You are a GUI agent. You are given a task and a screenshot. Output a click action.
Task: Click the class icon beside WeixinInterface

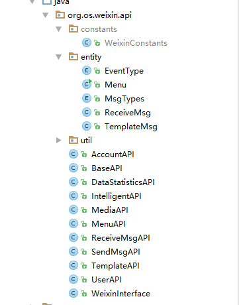click(73, 293)
